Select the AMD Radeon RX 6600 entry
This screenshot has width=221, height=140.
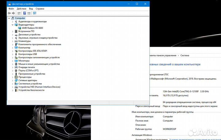tap(33, 28)
